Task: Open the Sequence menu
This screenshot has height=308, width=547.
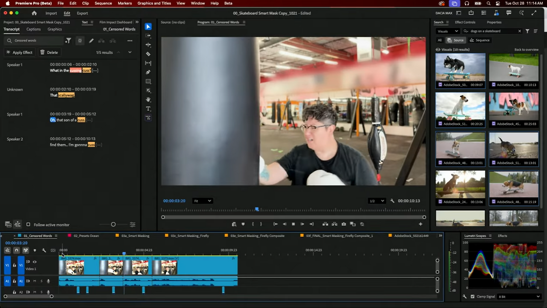Action: click(103, 3)
